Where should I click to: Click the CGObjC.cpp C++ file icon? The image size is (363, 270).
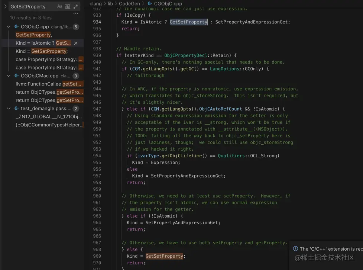pos(16,27)
